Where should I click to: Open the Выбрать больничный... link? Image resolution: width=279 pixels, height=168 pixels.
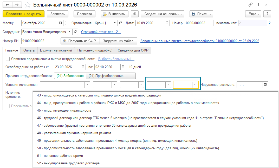116,59
